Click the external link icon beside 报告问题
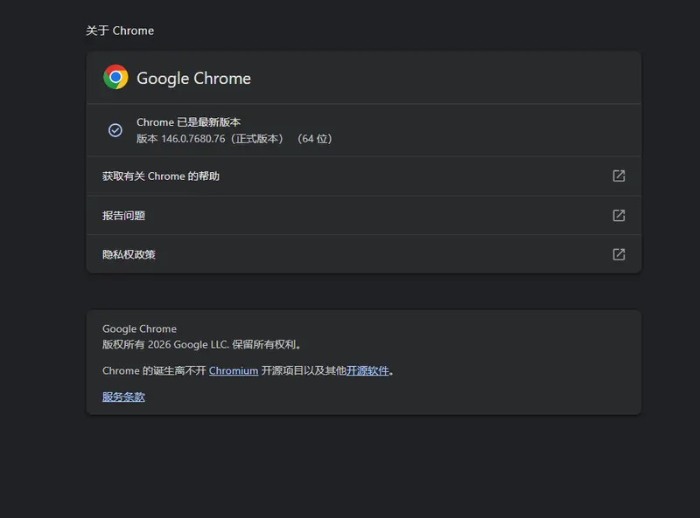This screenshot has width=700, height=518. point(619,215)
